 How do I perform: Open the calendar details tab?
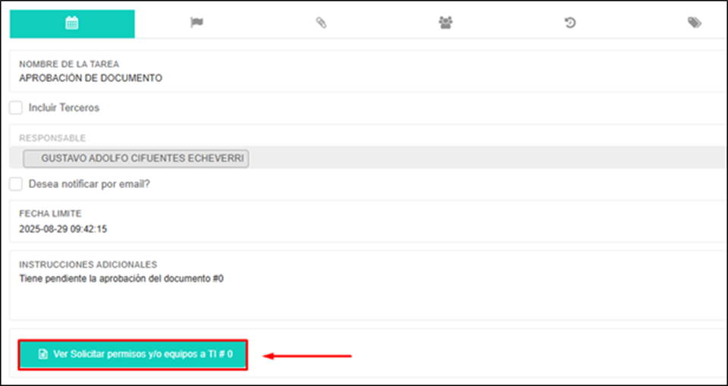point(72,24)
